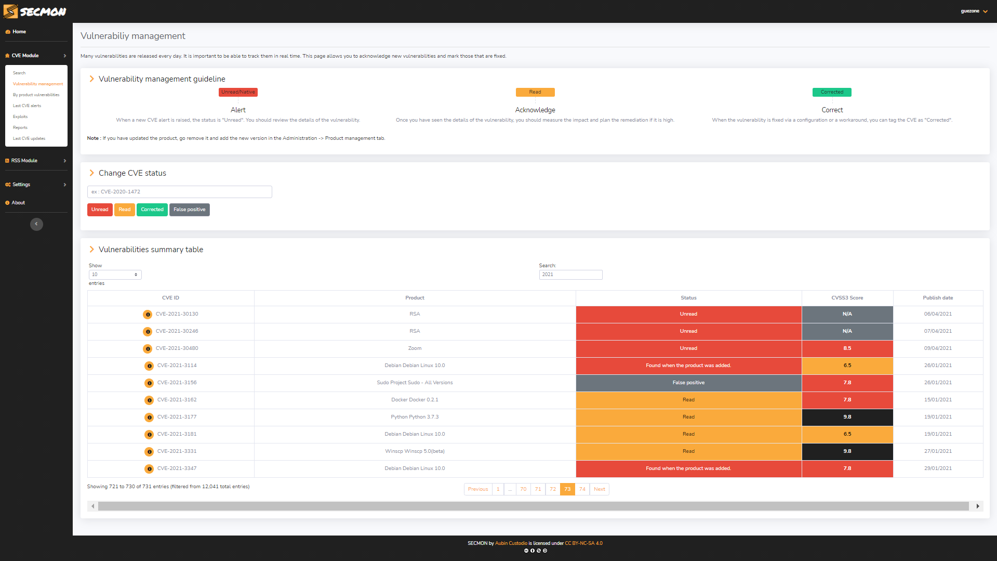Click info icon beside CVE-2021-3162
Screen dimensions: 997x561
149,400
